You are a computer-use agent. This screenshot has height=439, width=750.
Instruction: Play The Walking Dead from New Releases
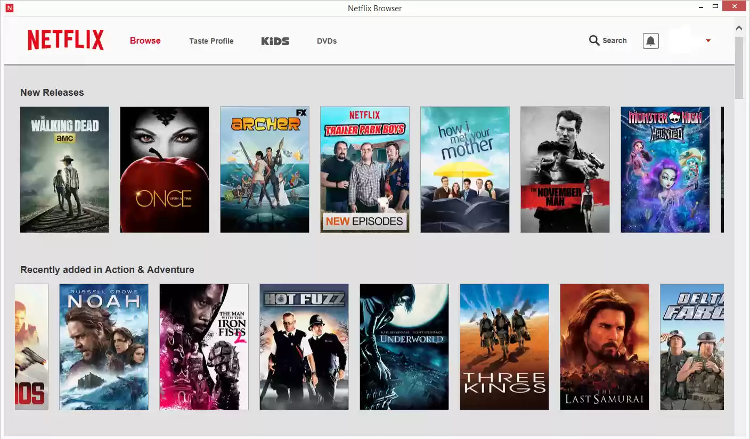[64, 169]
